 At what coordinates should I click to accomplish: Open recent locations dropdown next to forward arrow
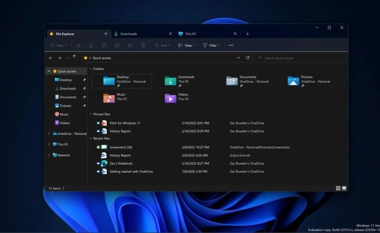(x=68, y=58)
